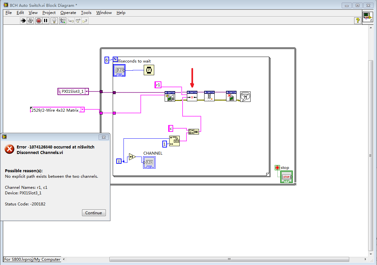Click the 'Channel Names: r1, c1' text
The width and height of the screenshot is (377, 265).
click(x=26, y=188)
